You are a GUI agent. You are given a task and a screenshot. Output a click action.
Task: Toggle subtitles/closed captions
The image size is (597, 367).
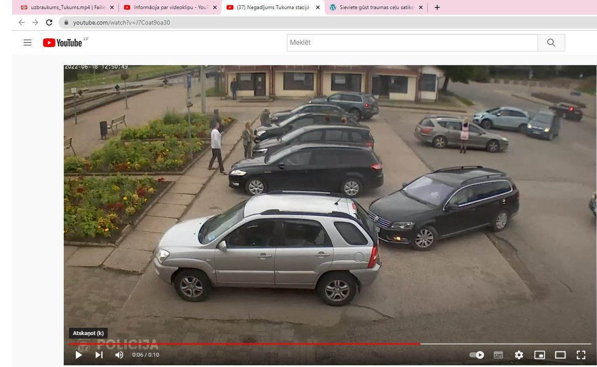pos(498,355)
